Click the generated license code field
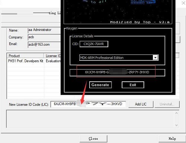Viewport: 186px width, 143px height. click(x=117, y=72)
